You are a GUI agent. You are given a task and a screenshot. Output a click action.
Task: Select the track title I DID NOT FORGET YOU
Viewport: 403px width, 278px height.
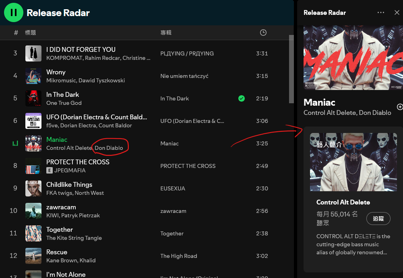[81, 49]
